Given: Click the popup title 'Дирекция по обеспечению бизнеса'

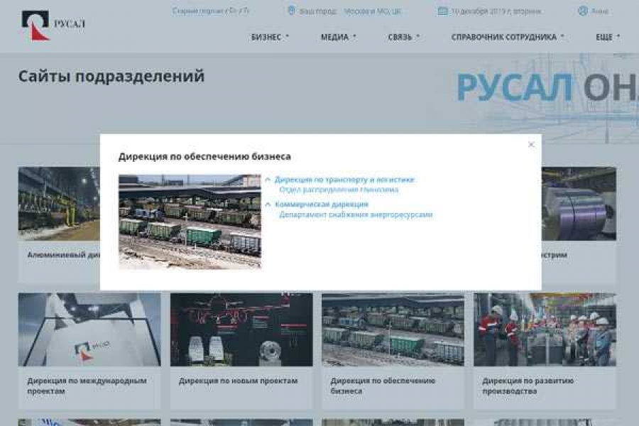Looking at the screenshot, I should click(x=204, y=156).
